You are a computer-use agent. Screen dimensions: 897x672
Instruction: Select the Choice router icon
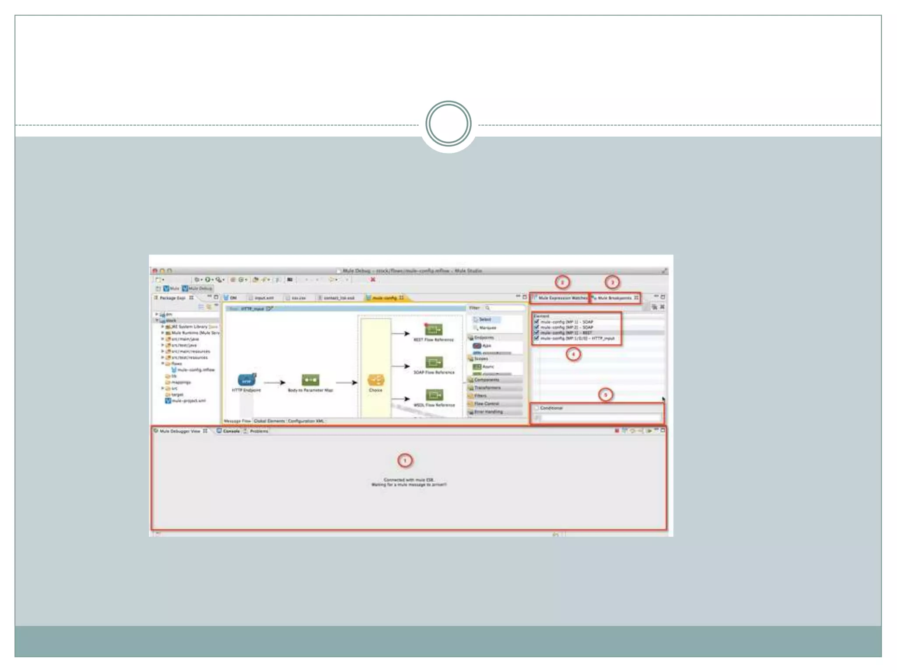tap(375, 380)
